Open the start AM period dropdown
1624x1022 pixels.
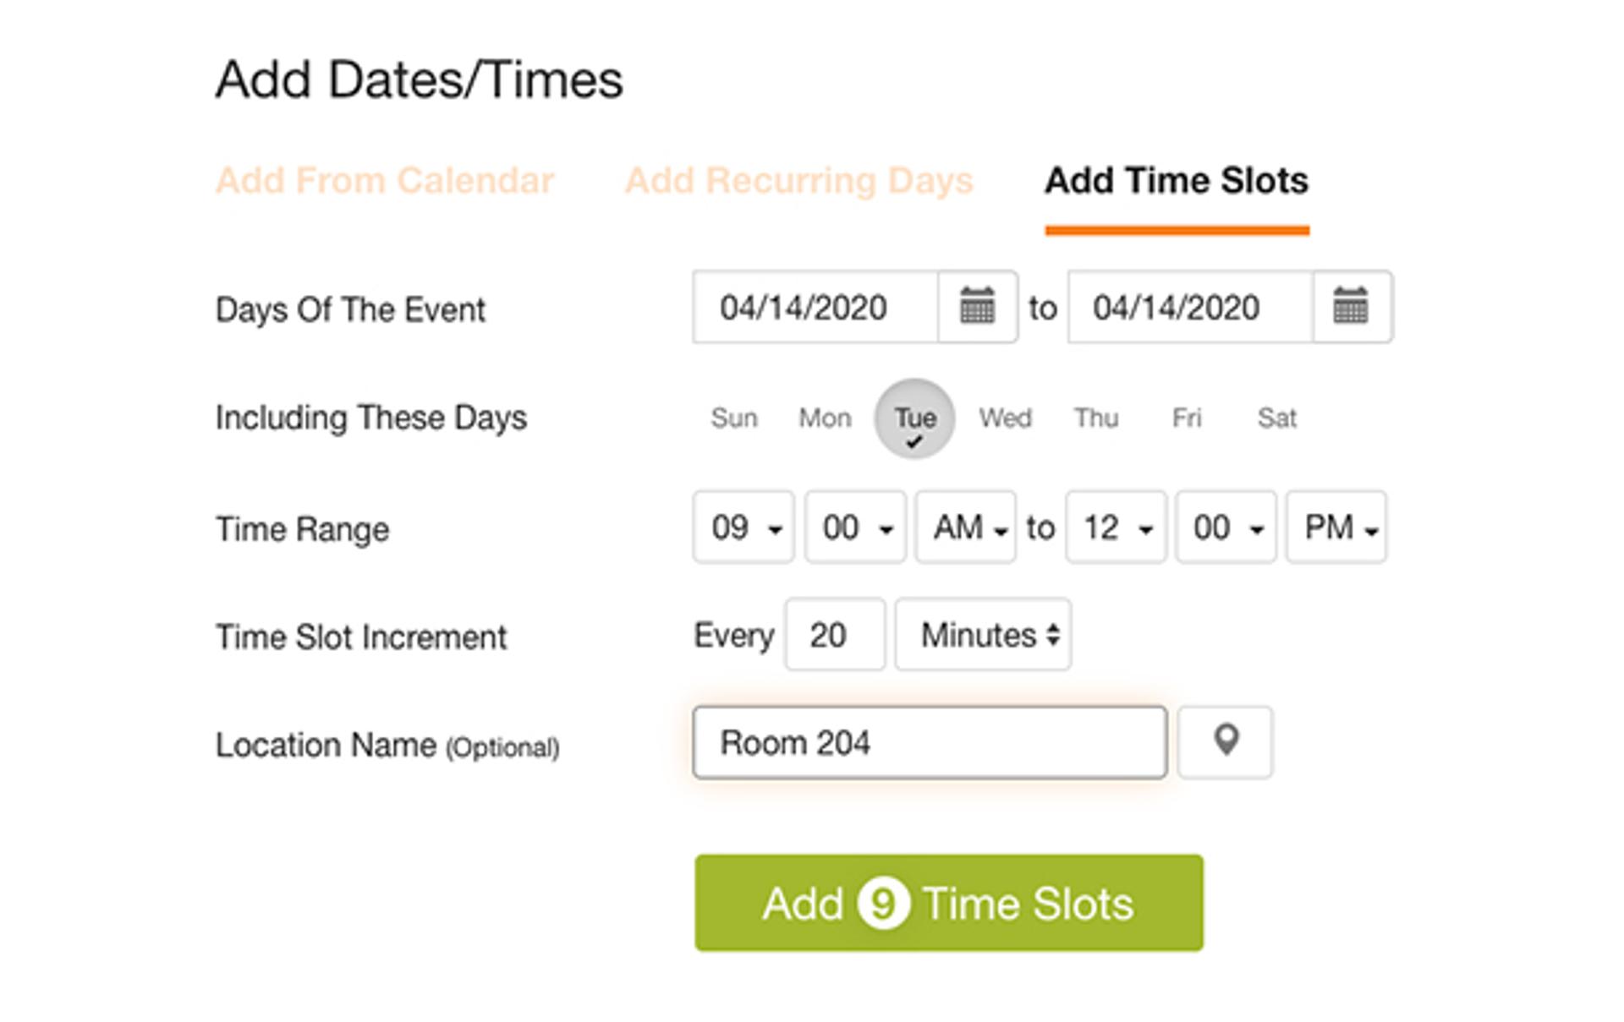click(966, 527)
